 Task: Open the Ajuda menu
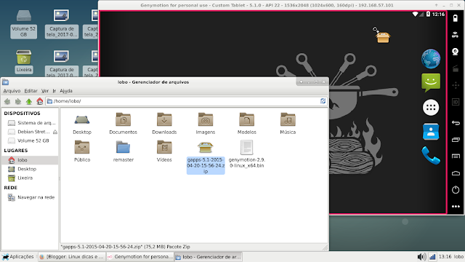point(66,91)
